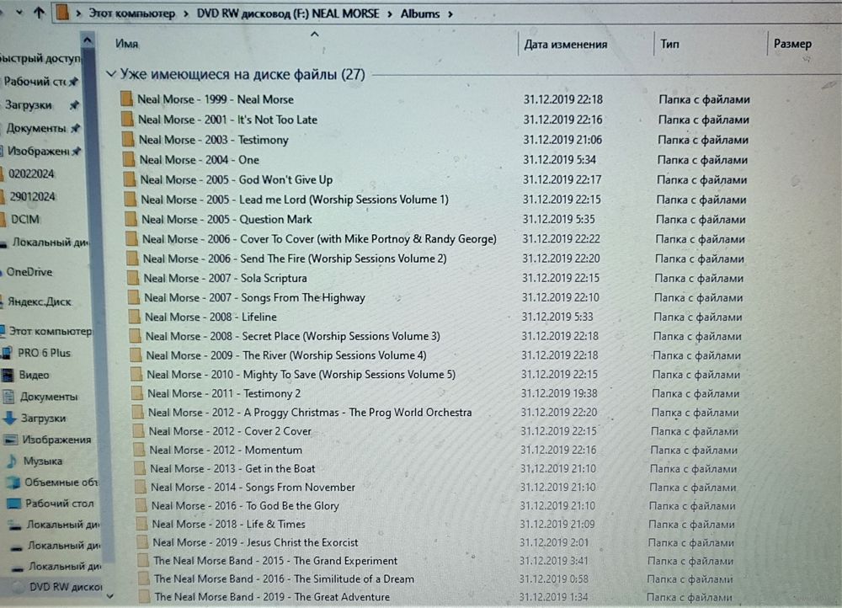
Task: Click the blue 'Загрузки' arrow icon under Этот компьютер
Action: coord(10,418)
